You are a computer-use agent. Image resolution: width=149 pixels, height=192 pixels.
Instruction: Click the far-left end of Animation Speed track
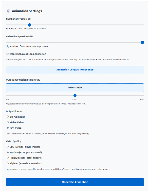coord(6,42)
